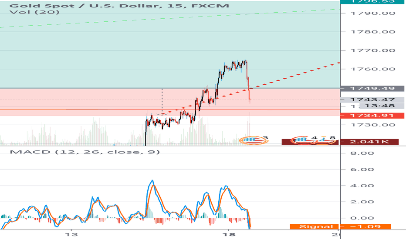Click the 2.041K volume value label
The width and height of the screenshot is (406, 239).
coord(369,142)
